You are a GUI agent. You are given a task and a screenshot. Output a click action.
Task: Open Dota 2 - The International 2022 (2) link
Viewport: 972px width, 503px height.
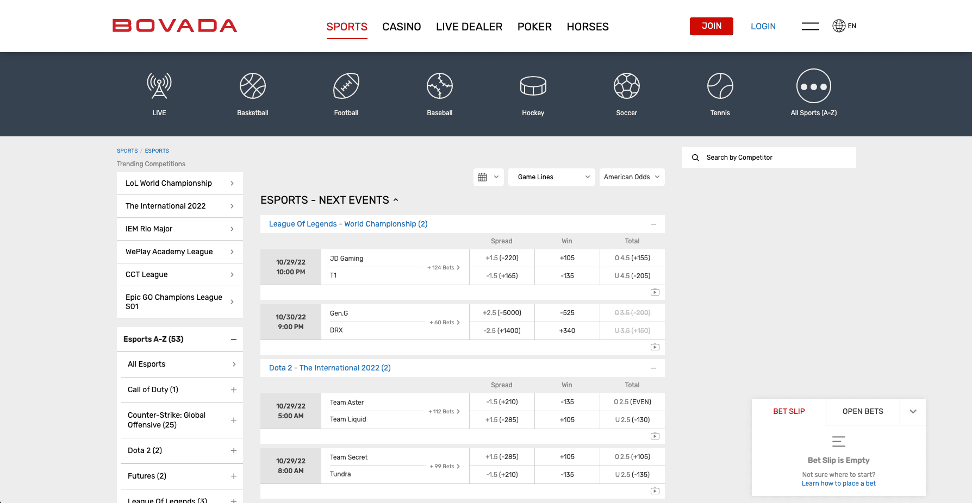(330, 368)
